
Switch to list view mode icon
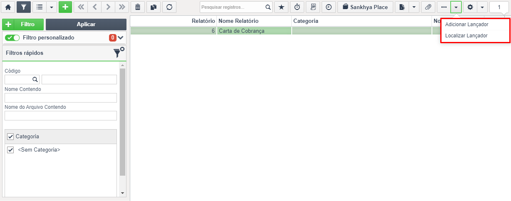(40, 7)
